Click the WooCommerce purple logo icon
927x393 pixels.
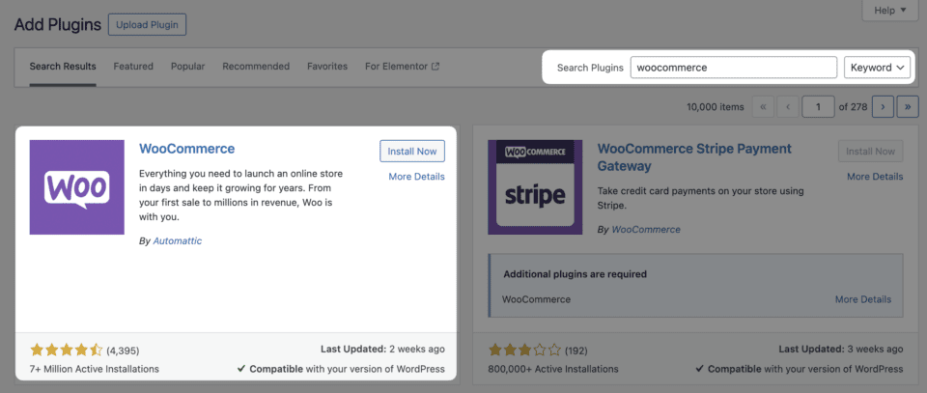pos(77,187)
